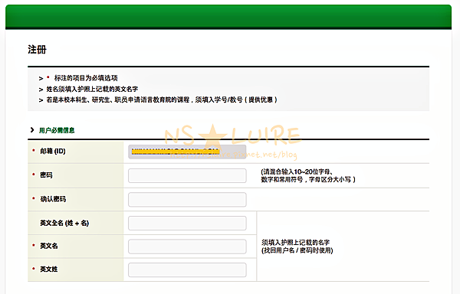Click the note 标注的项目为必填选项
Image resolution: width=460 pixels, height=294 pixels.
point(86,78)
